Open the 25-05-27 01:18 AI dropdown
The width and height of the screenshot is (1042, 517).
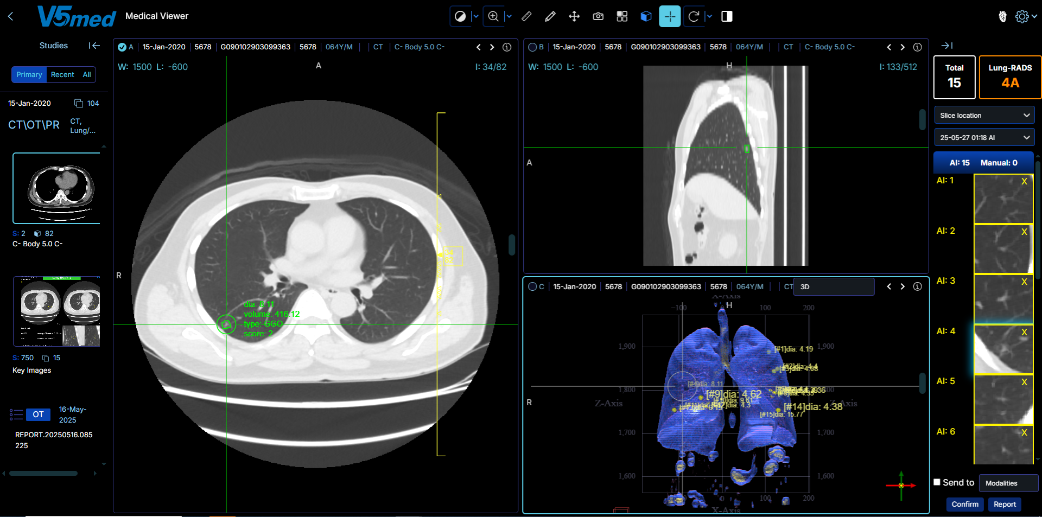[x=984, y=137]
